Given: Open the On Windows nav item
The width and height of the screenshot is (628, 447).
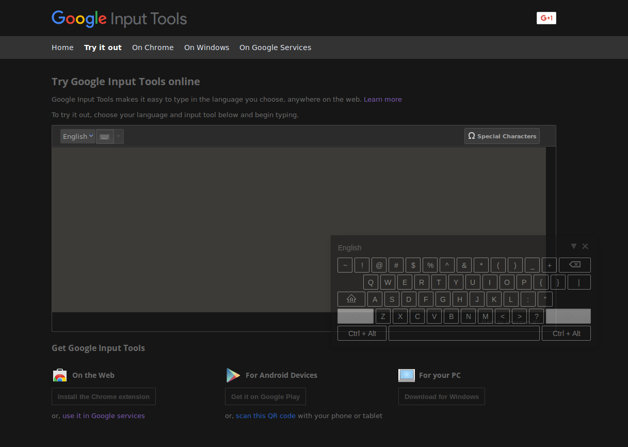Looking at the screenshot, I should click(x=206, y=47).
